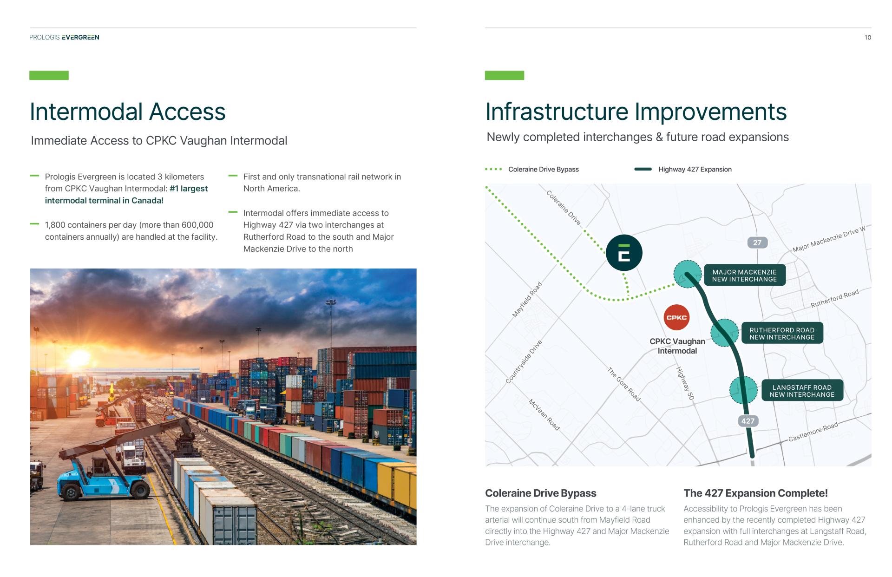Click the "Accessibility to Prologis Evergreen" paragraph
Image resolution: width=892 pixels, height=577 pixels.
point(775,525)
